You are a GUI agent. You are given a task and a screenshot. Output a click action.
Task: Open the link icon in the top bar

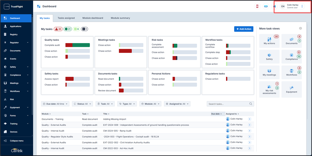point(266,6)
